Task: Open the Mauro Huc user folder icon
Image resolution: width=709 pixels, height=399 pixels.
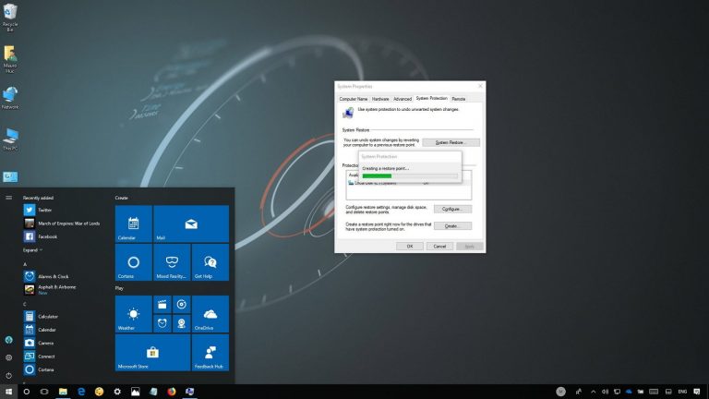Action: [10, 59]
